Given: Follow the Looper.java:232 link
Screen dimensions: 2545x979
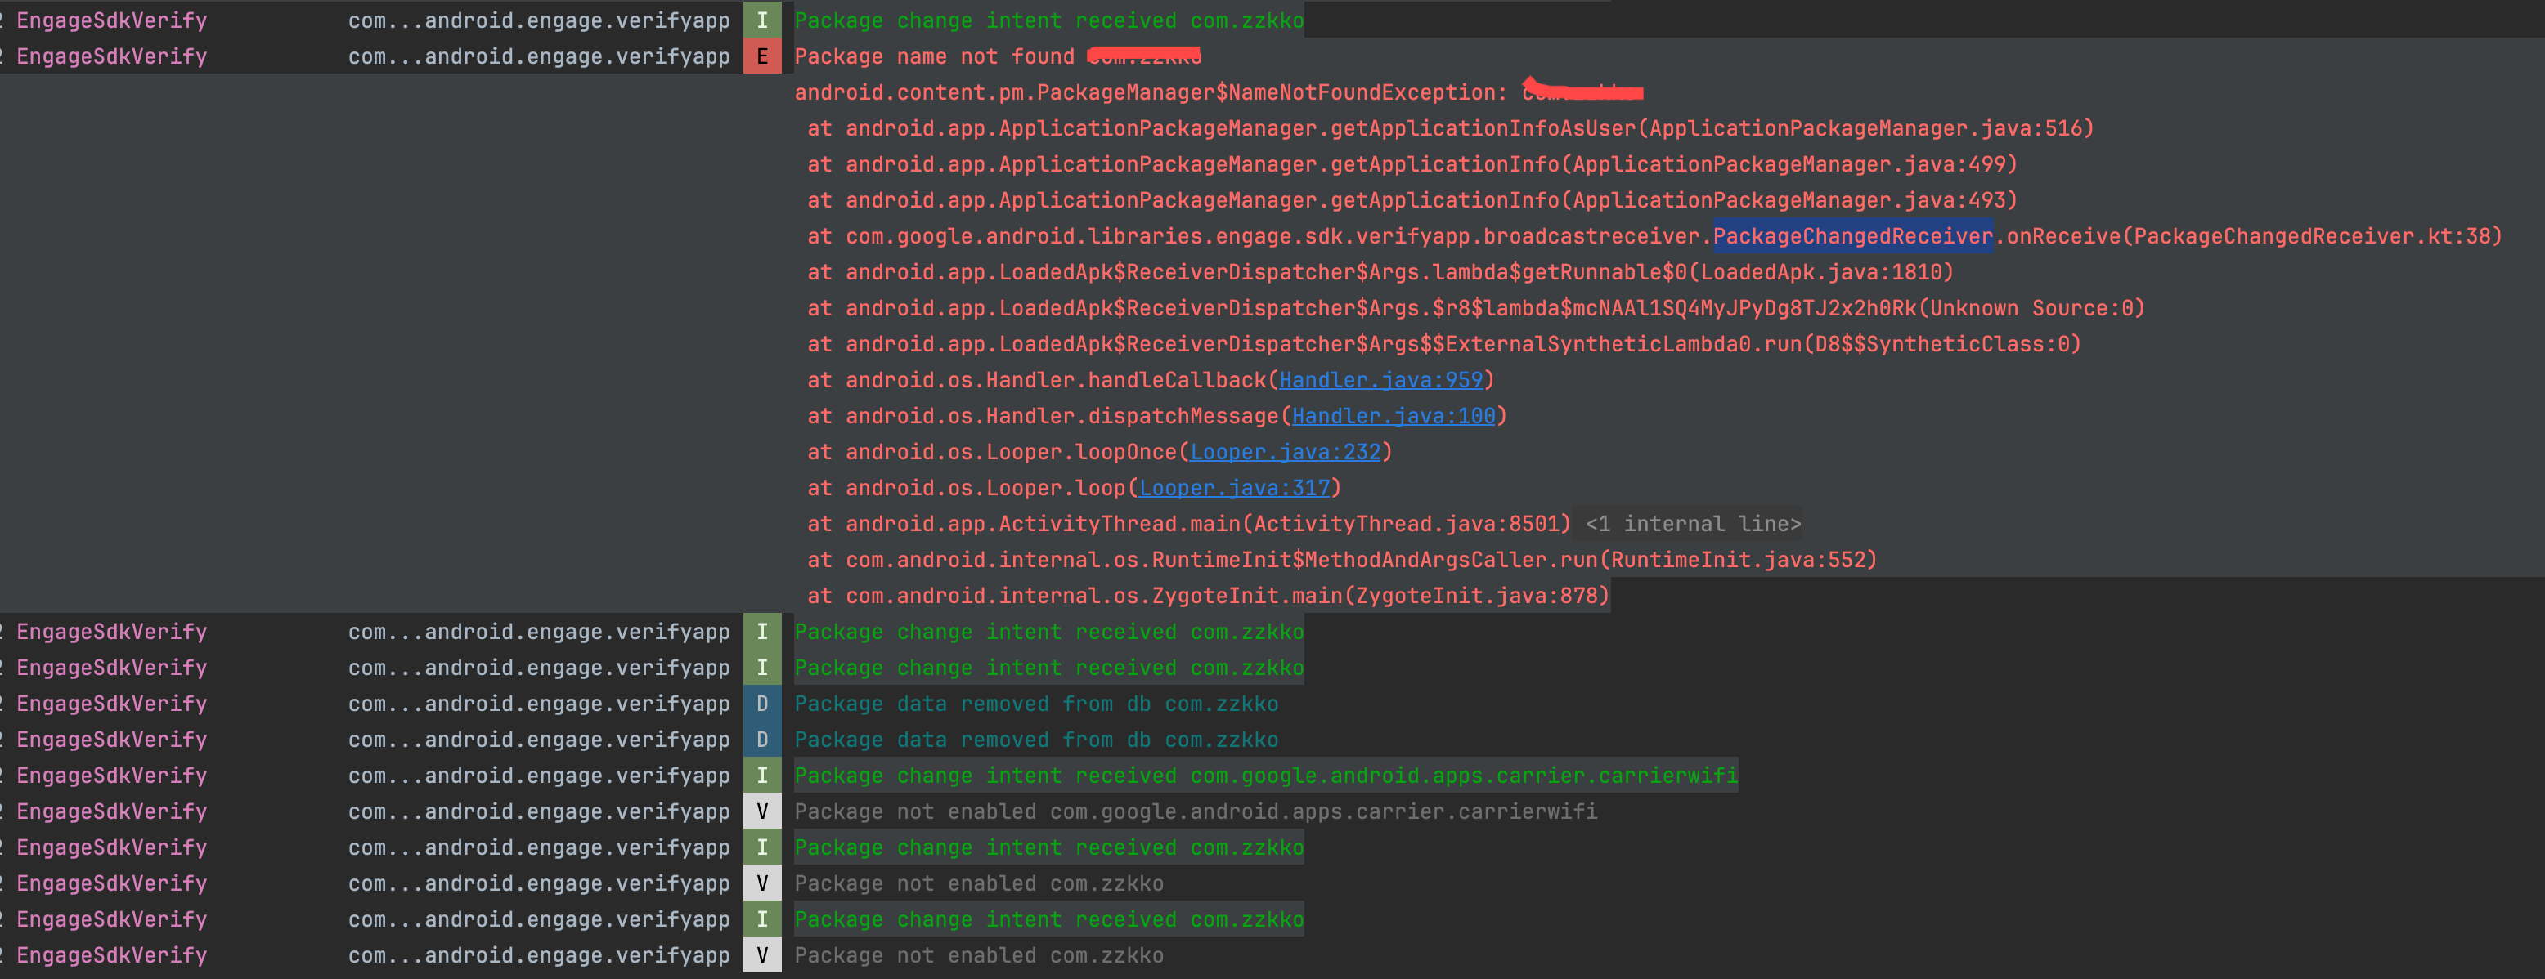Looking at the screenshot, I should (x=1284, y=452).
